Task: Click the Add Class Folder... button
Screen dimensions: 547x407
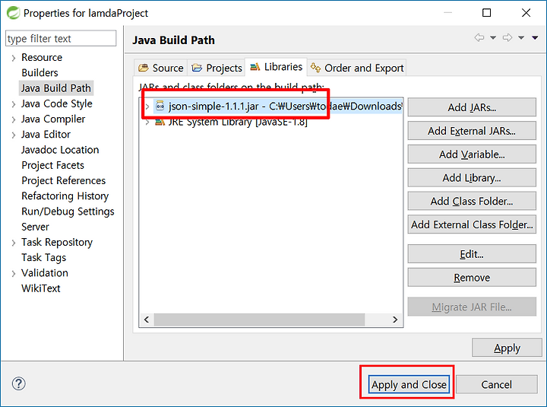Action: coord(472,201)
